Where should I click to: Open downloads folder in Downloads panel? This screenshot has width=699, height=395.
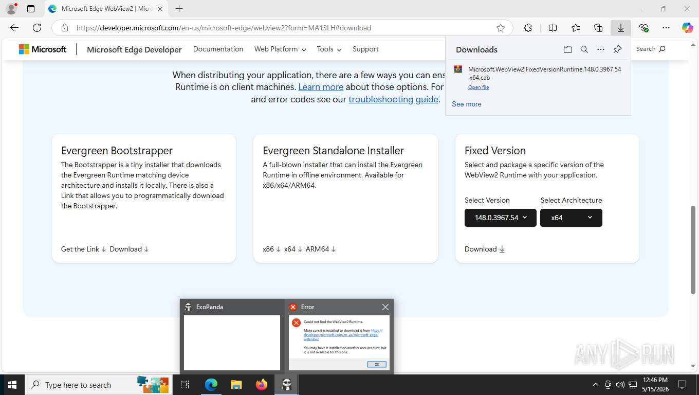567,49
